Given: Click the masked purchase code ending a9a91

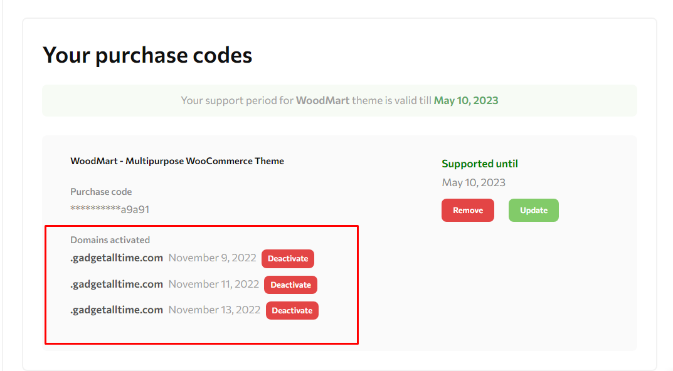Looking at the screenshot, I should click(x=110, y=209).
